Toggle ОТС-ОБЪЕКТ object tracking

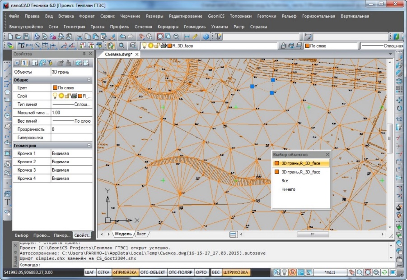click(152, 272)
